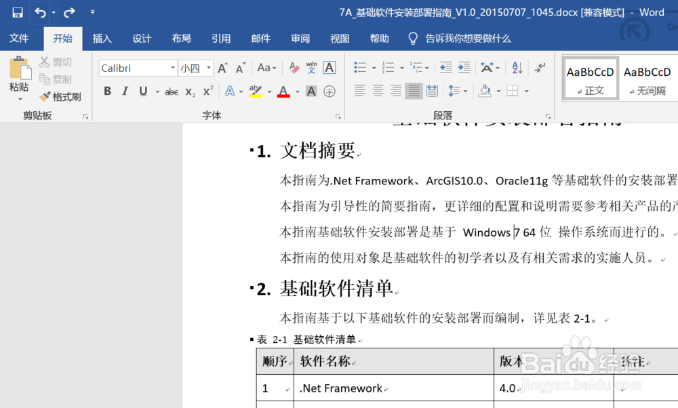Screen dimensions: 678x408
Task: Click 剪切 (cut)
Action: (x=56, y=62)
